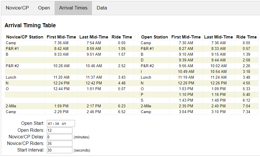
Task: Select ride time 5:07 cell
Action: (122, 89)
